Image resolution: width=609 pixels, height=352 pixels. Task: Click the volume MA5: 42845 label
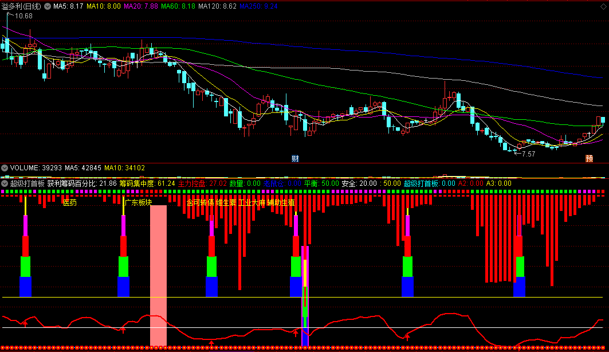pos(82,168)
